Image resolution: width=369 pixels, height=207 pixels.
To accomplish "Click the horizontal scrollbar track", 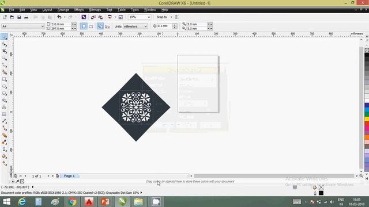I will (x=274, y=176).
